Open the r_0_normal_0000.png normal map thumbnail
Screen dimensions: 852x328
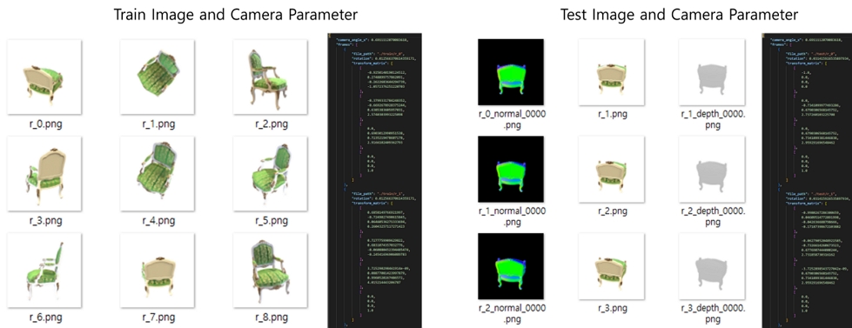click(511, 72)
